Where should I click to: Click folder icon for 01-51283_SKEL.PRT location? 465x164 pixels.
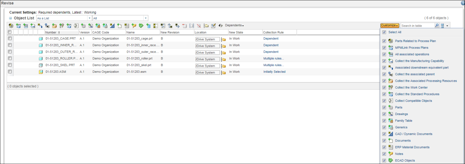(224, 65)
